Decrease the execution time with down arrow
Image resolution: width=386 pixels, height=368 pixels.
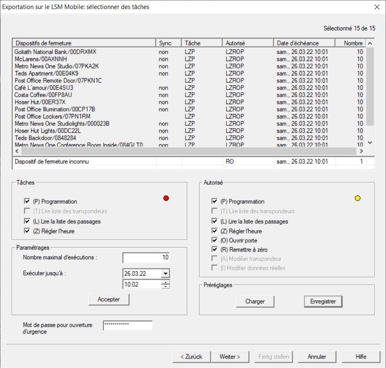(x=166, y=286)
